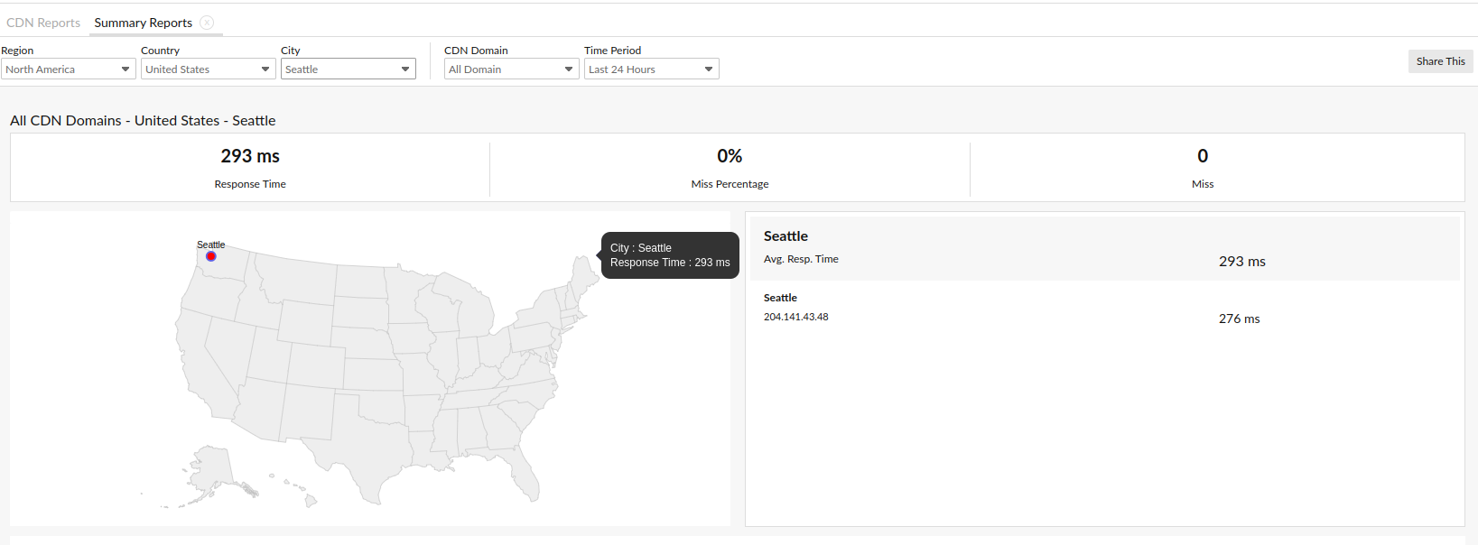Click the Seattle heading in the details panel
1478x545 pixels.
tap(785, 236)
